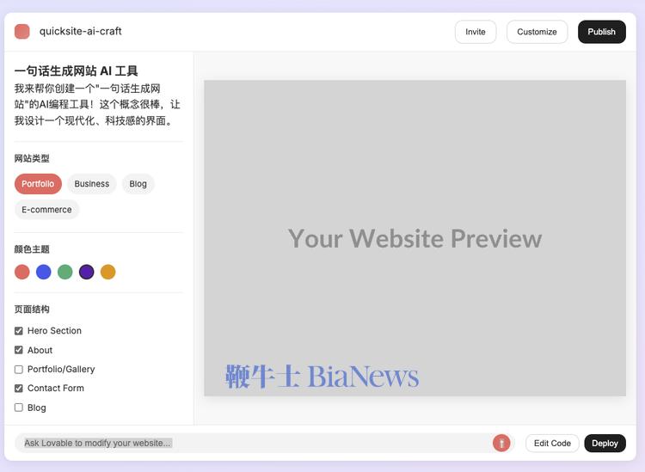
Task: Click the Your Website Preview area
Action: click(415, 238)
